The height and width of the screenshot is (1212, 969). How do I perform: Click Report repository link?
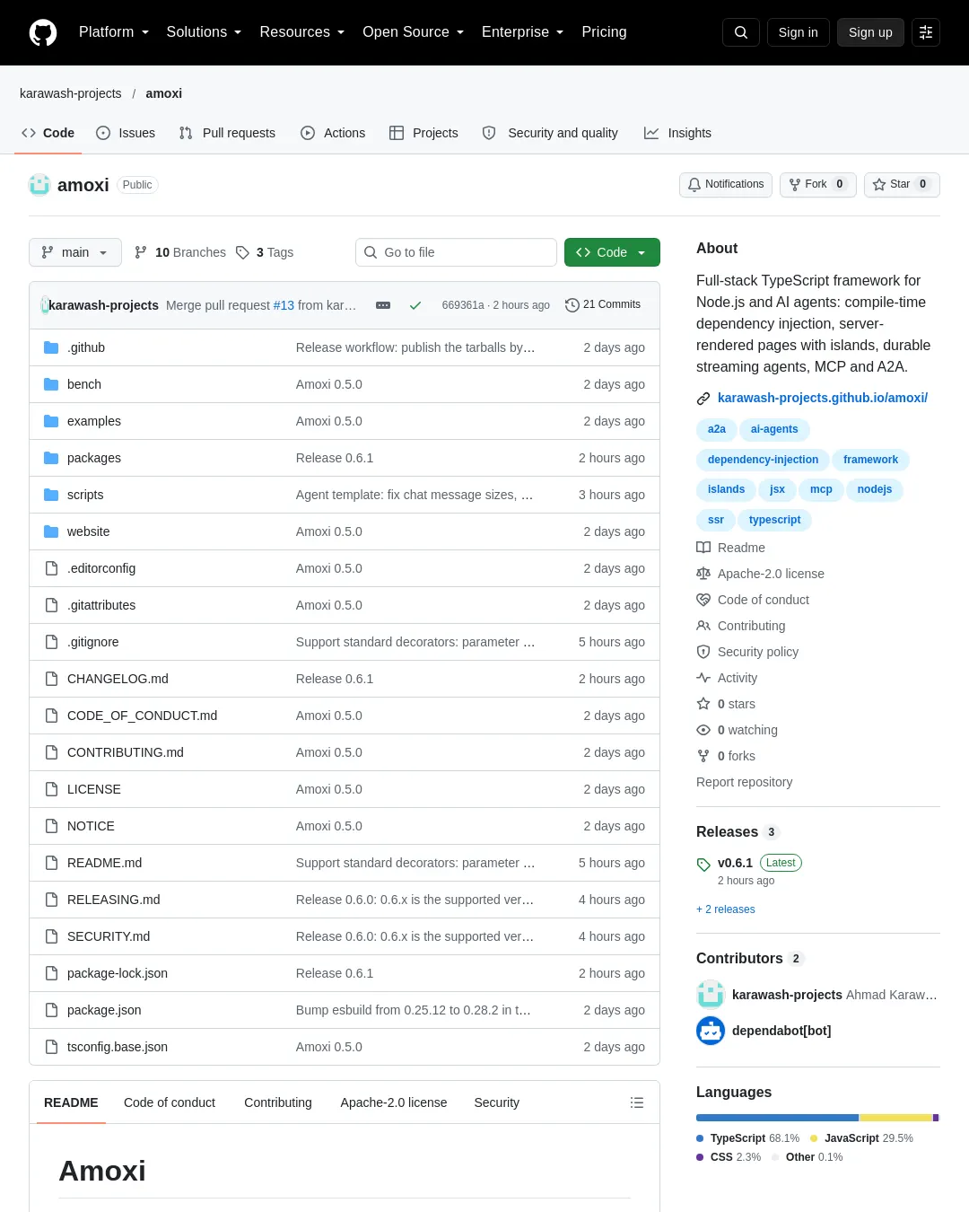tap(745, 782)
